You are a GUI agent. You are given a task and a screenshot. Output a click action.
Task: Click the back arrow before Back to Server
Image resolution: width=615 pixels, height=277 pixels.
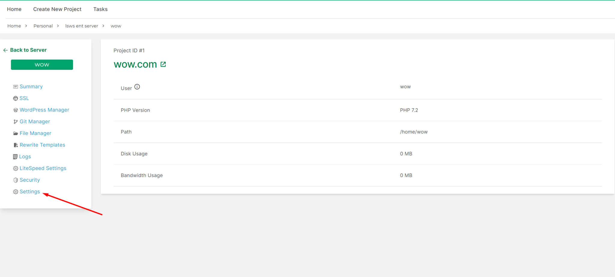tap(5, 50)
